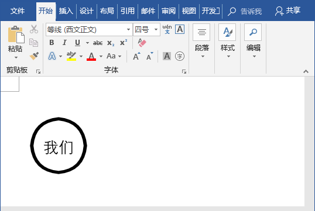
Task: Switch to the 设计 Design tab
Action: coord(87,11)
